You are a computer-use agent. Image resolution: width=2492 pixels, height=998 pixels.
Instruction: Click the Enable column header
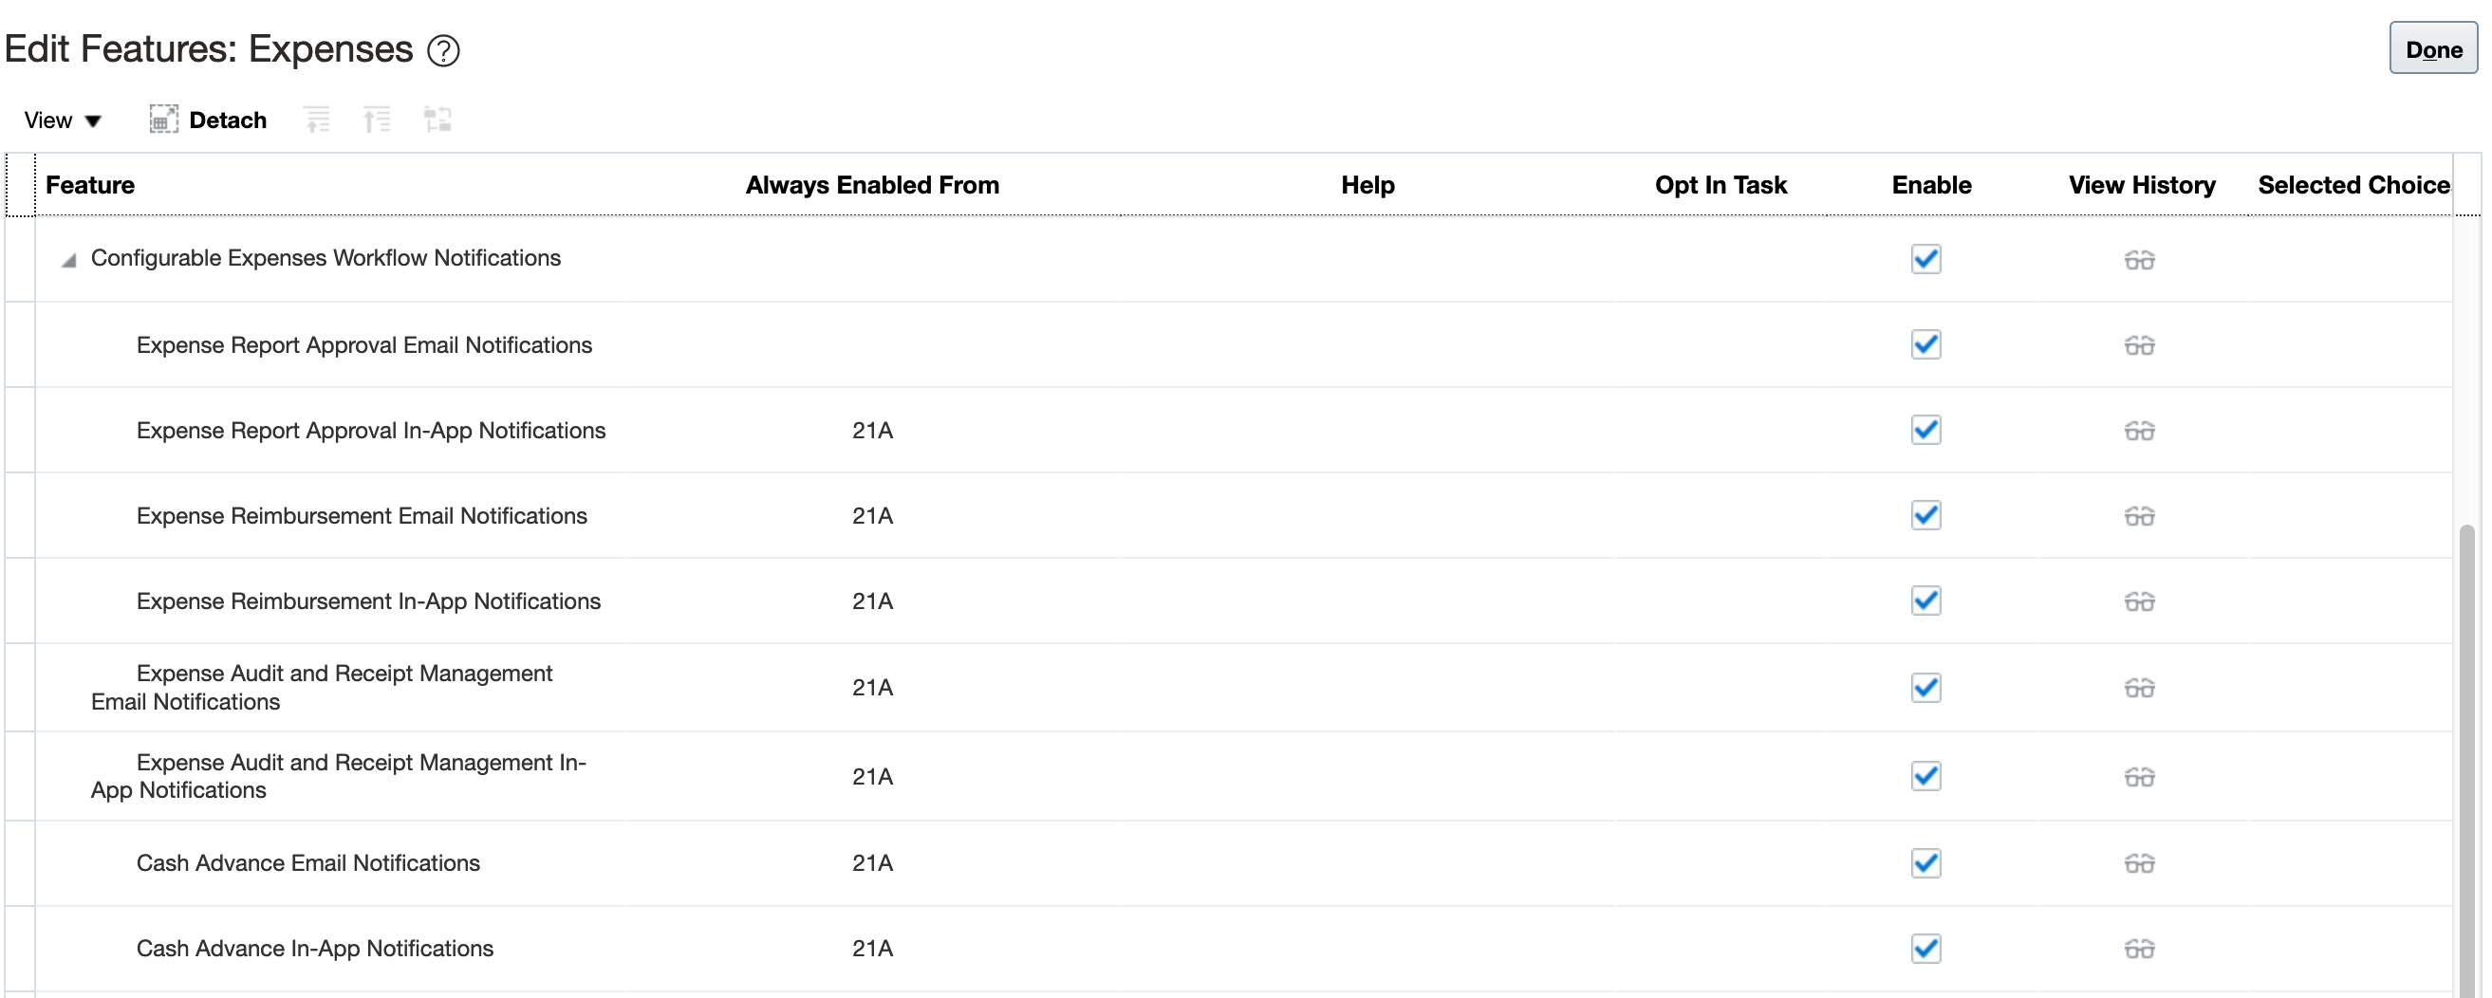pyautogui.click(x=1931, y=185)
